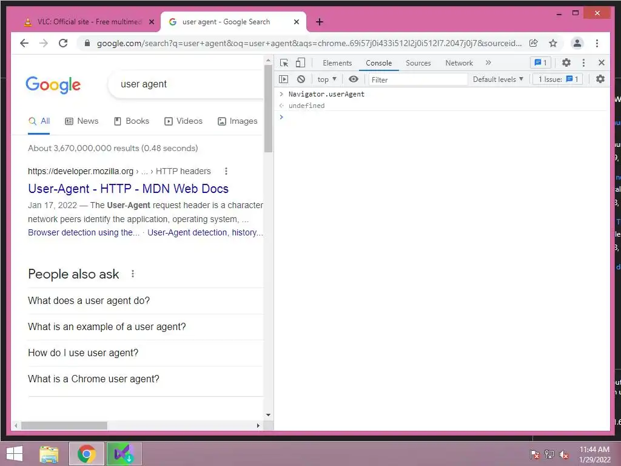Image resolution: width=621 pixels, height=466 pixels.
Task: Click the issues counter badge next to tabs
Action: pos(540,62)
